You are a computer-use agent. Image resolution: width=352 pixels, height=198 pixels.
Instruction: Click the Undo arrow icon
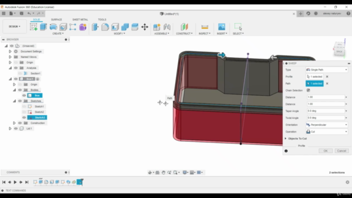(29, 13)
